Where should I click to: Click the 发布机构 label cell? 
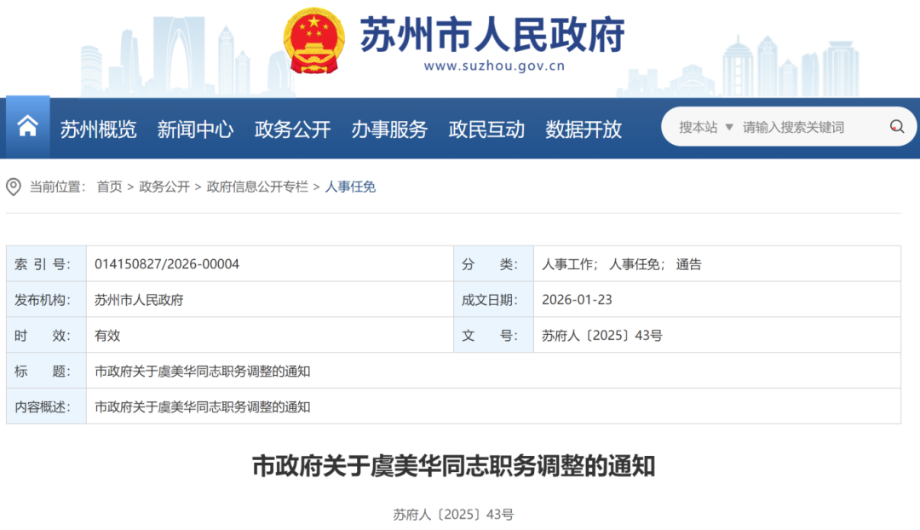click(x=46, y=300)
